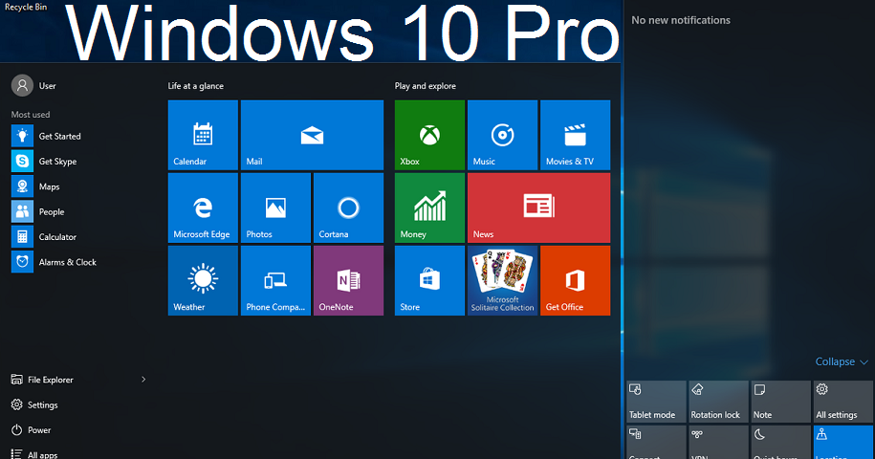This screenshot has width=875, height=459.
Task: Launch Microsoft Solitaire Collection tile
Action: click(x=502, y=280)
